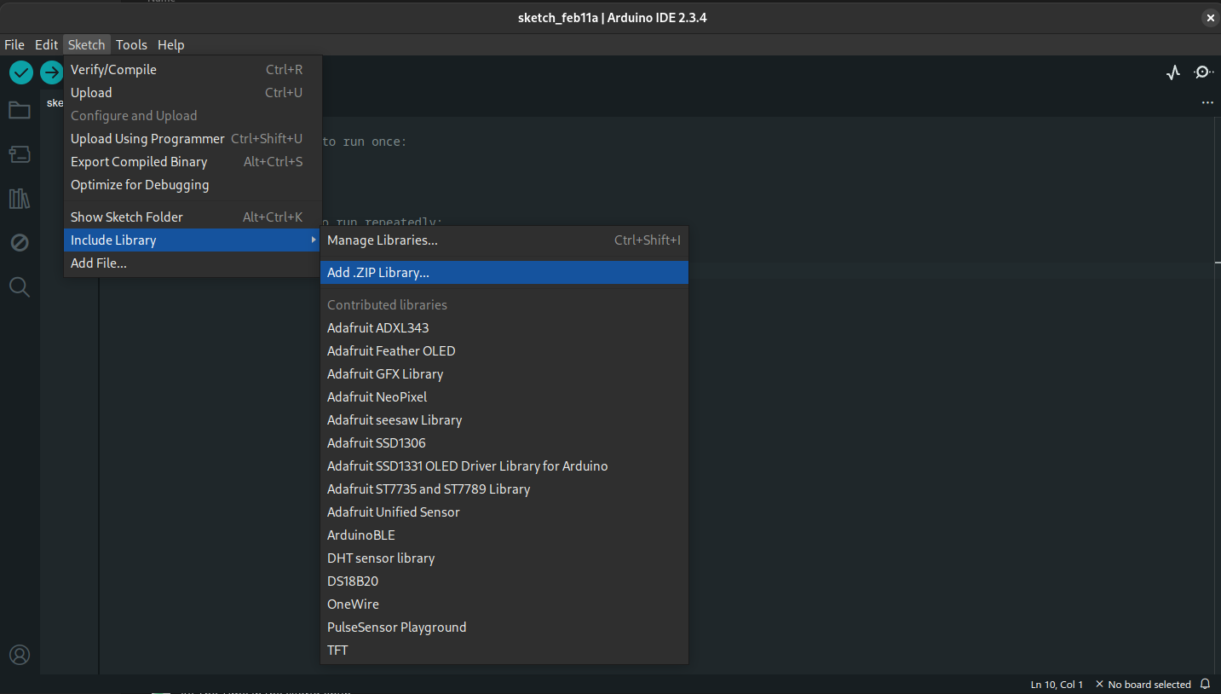
Task: Open the Library Manager sidebar icon
Action: [x=20, y=199]
